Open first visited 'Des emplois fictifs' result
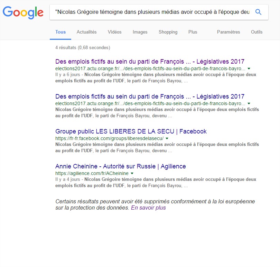 pos(150,62)
